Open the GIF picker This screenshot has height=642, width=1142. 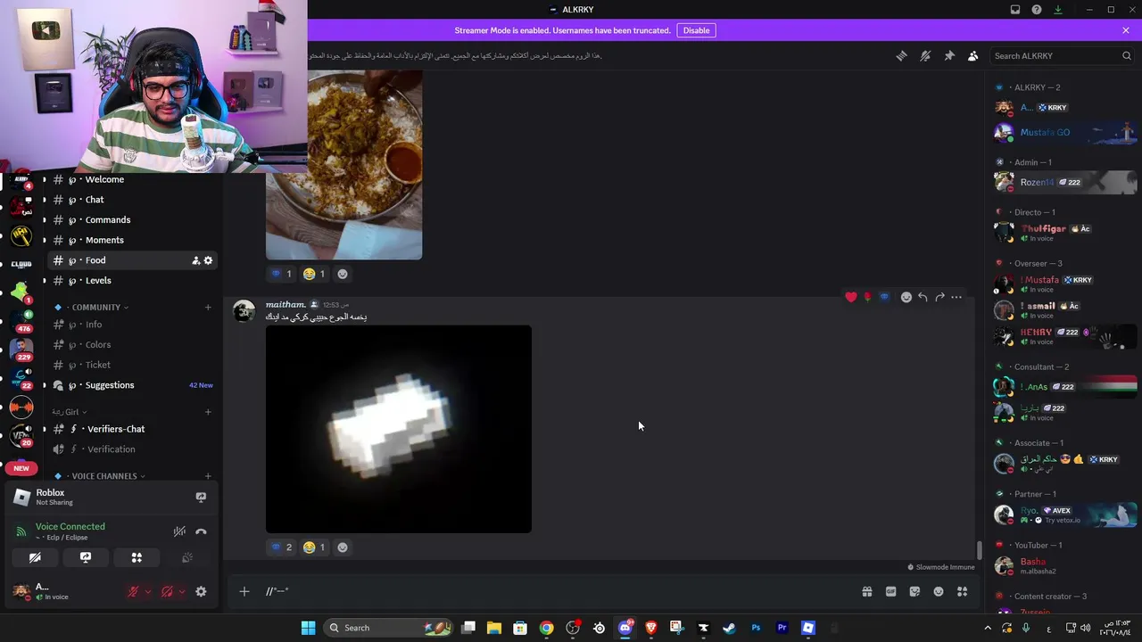click(x=890, y=591)
